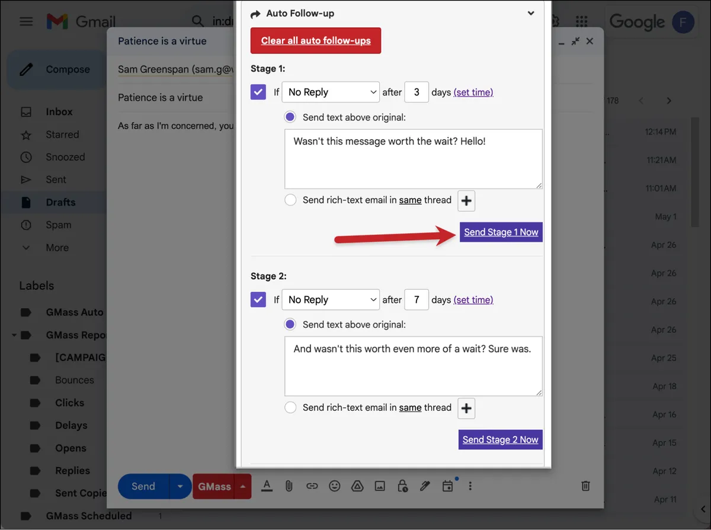
Task: Click the compose recipient field Sam Greenspan
Action: click(175, 69)
